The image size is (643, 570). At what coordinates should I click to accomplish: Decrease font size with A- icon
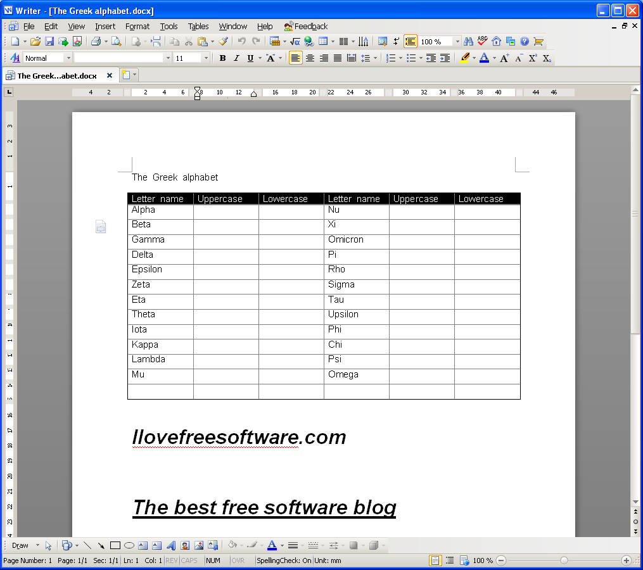point(518,58)
